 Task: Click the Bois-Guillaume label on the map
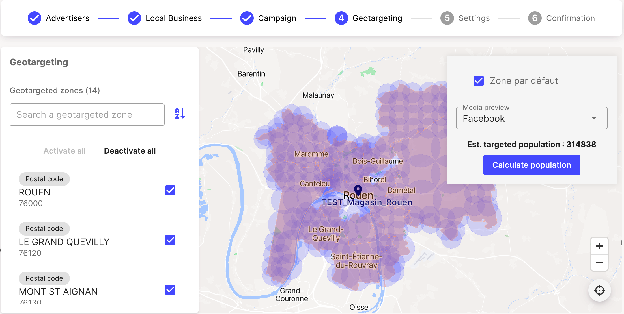point(378,161)
